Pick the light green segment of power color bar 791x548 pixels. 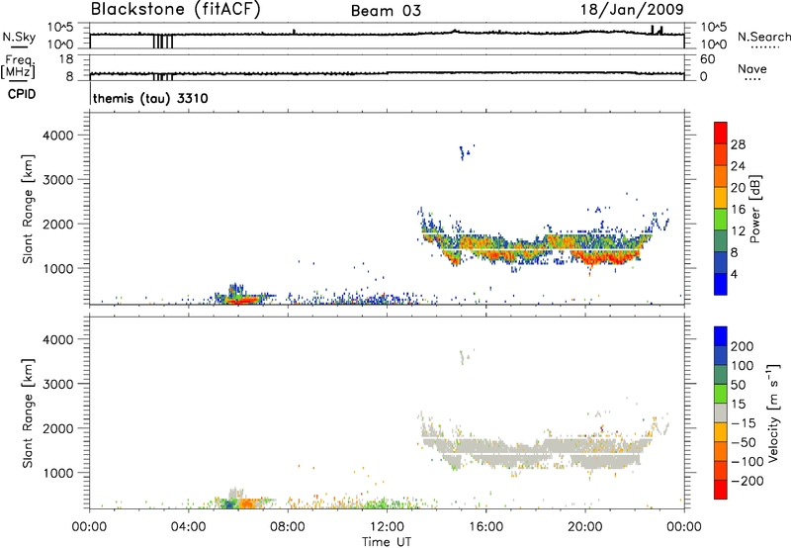point(721,220)
